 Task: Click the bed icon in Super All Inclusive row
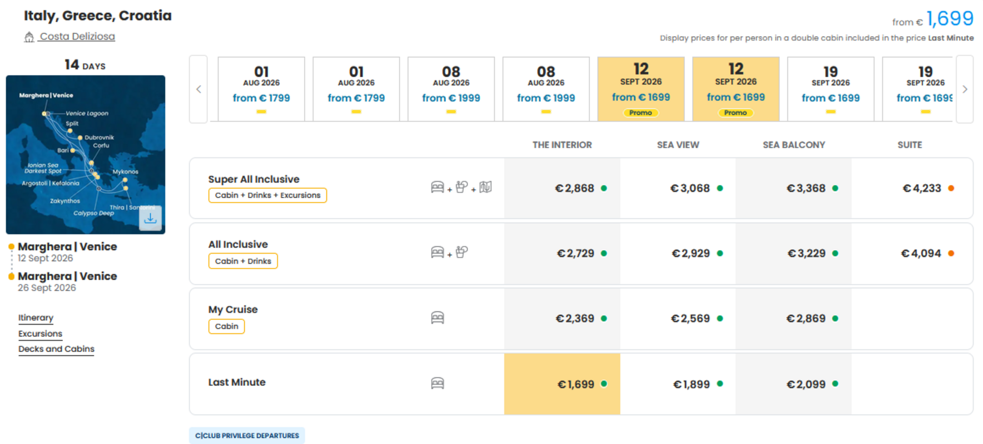[438, 187]
